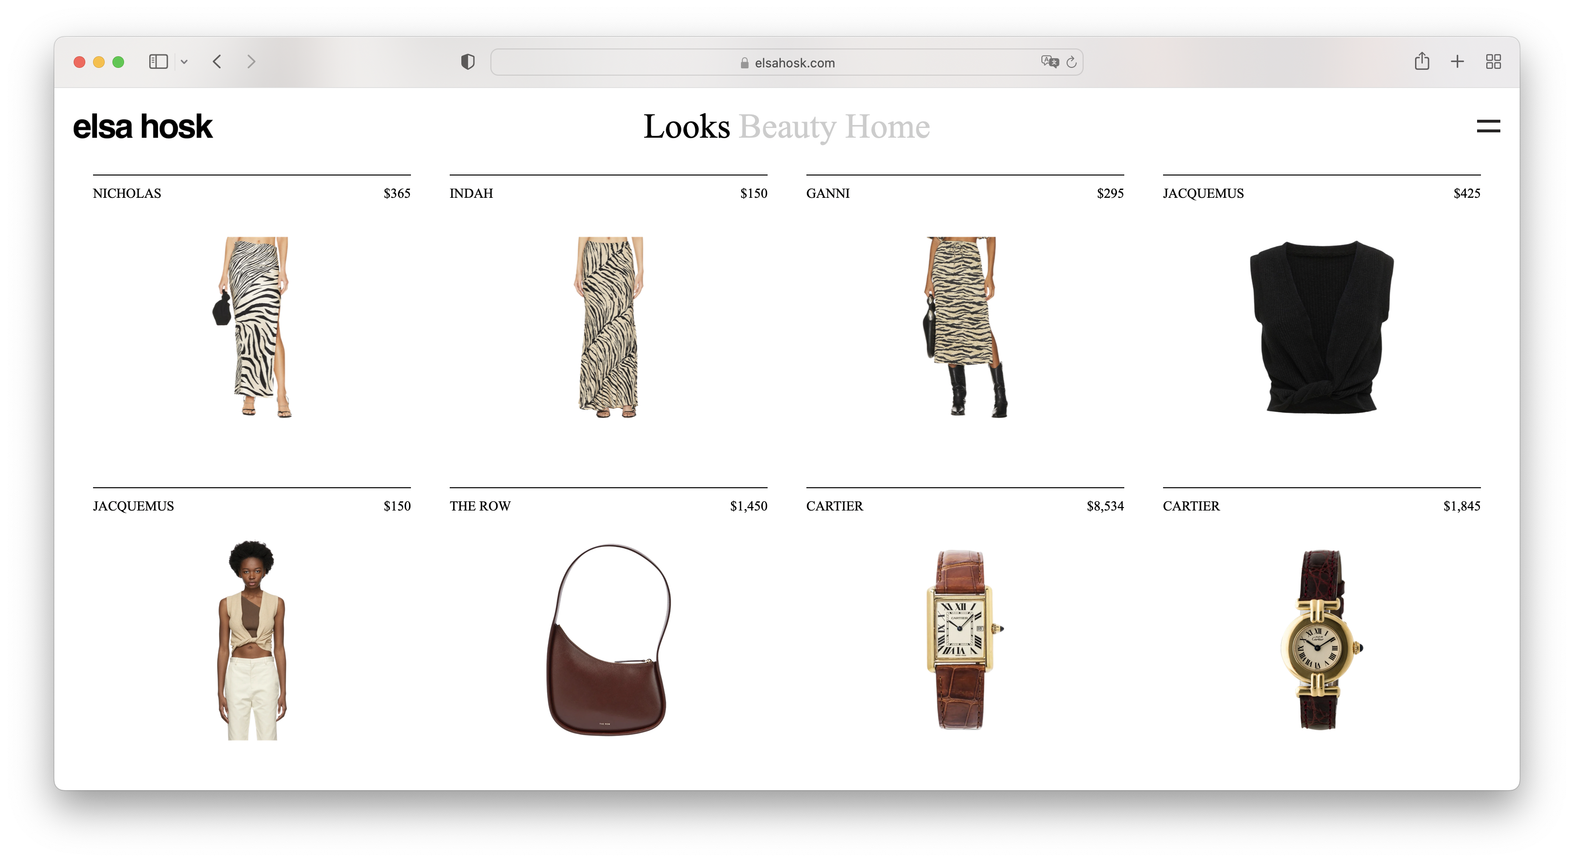Open the beige Jacquemus vest image
Image resolution: width=1574 pixels, height=862 pixels.
tap(252, 639)
